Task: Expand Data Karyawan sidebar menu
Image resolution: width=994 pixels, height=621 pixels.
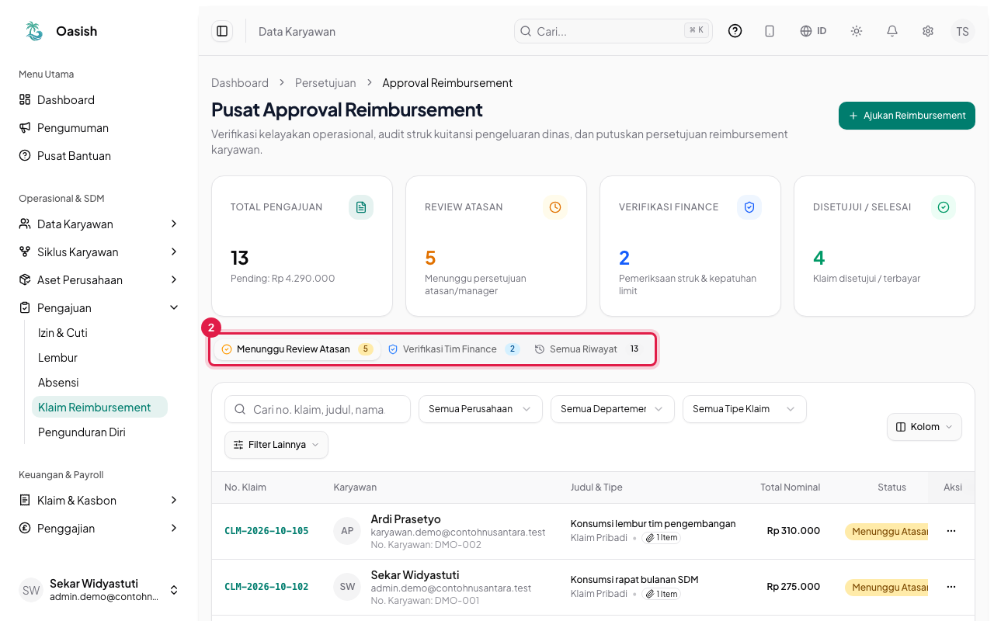Action: pyautogui.click(x=99, y=224)
